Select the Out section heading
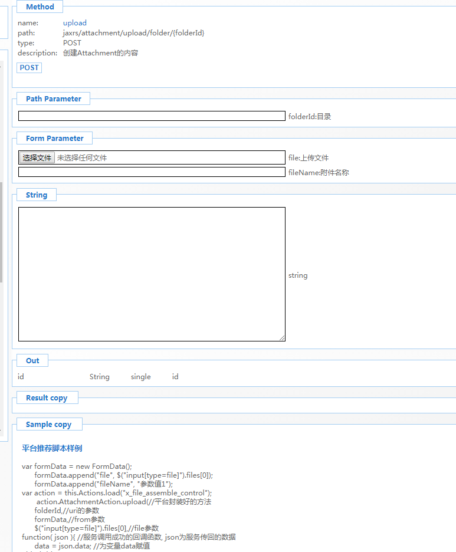 coord(32,360)
